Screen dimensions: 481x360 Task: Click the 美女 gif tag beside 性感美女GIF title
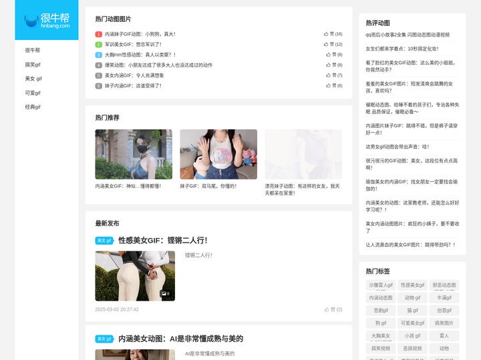point(104,241)
